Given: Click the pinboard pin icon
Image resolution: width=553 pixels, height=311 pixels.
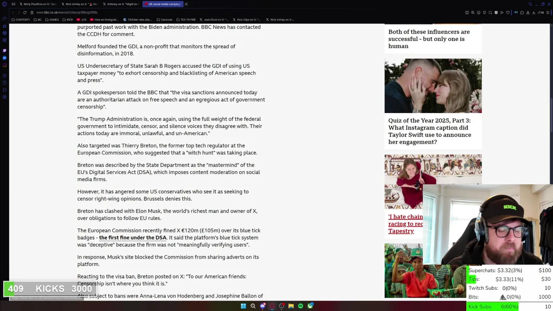Looking at the screenshot, I should tap(484, 13).
